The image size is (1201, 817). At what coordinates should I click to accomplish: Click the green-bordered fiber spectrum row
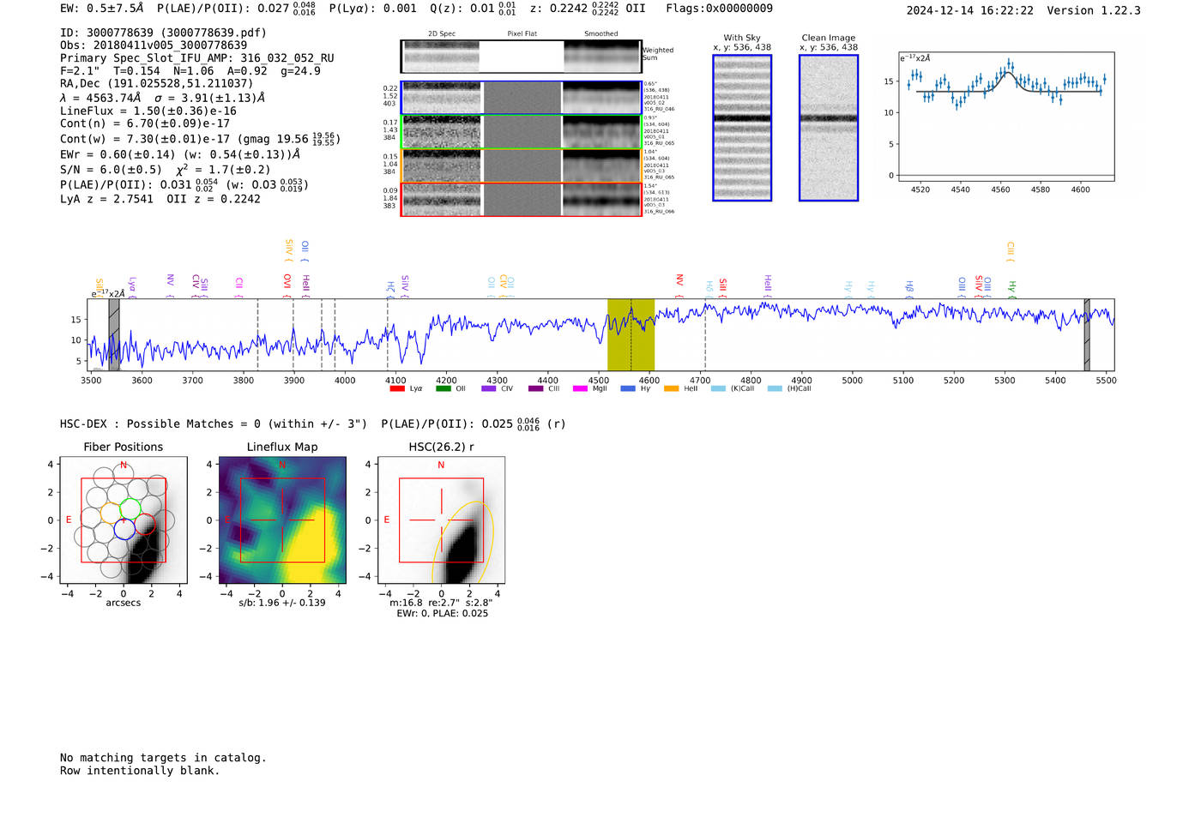click(x=521, y=132)
